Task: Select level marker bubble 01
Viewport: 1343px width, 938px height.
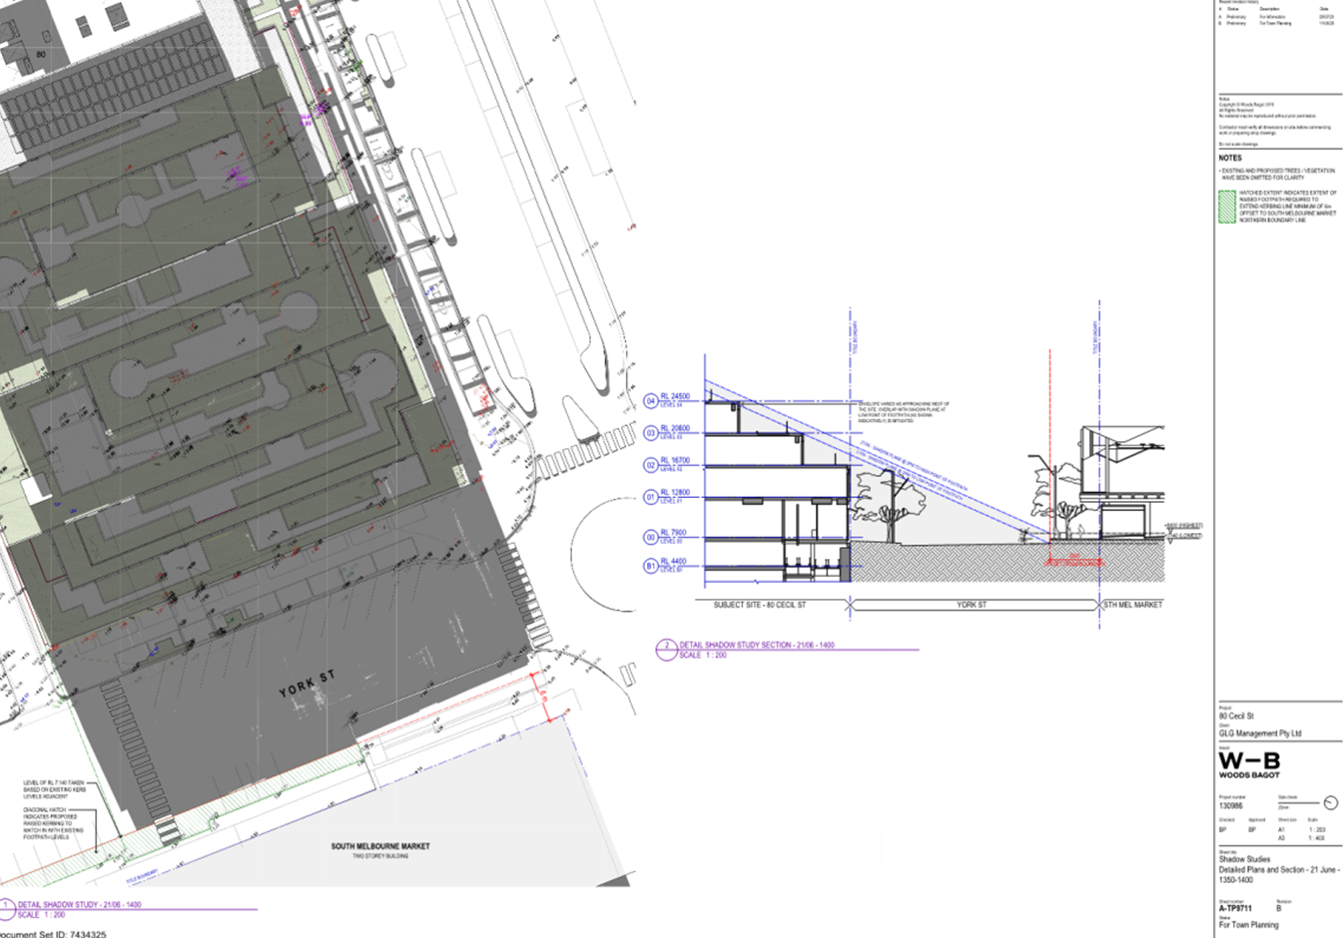Action: tap(651, 497)
